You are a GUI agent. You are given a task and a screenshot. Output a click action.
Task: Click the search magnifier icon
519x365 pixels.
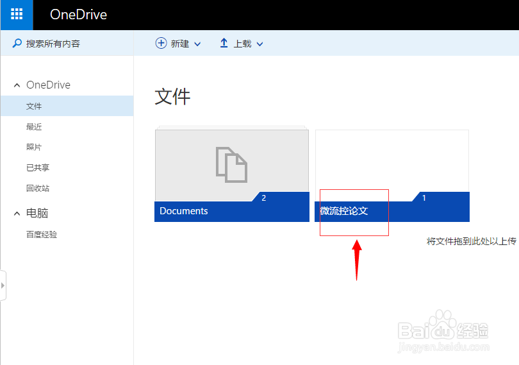[x=17, y=43]
